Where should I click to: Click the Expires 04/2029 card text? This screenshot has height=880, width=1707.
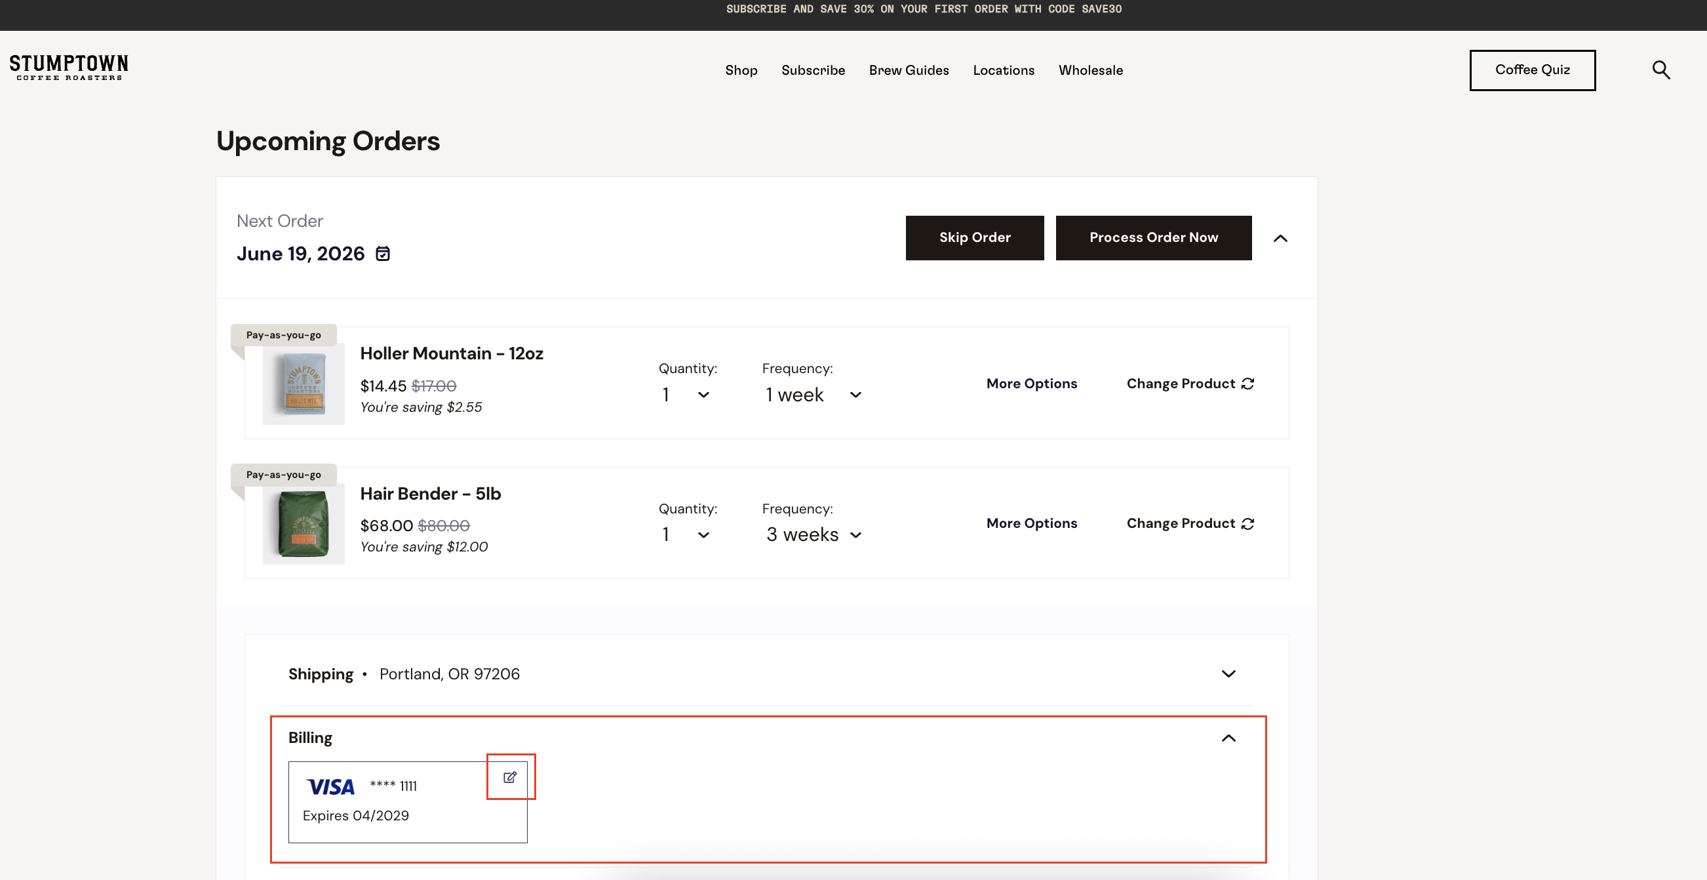356,816
